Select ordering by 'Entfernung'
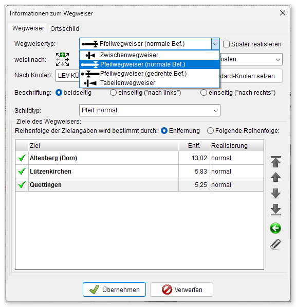 pyautogui.click(x=164, y=131)
